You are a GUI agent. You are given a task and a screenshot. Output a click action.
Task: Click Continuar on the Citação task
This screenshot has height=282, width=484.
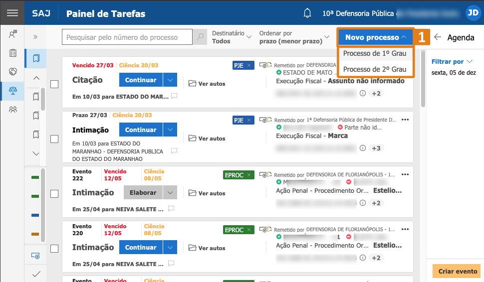click(x=141, y=80)
